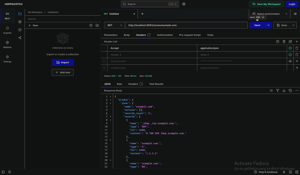Click the request URL input field

pyautogui.click(x=186, y=25)
